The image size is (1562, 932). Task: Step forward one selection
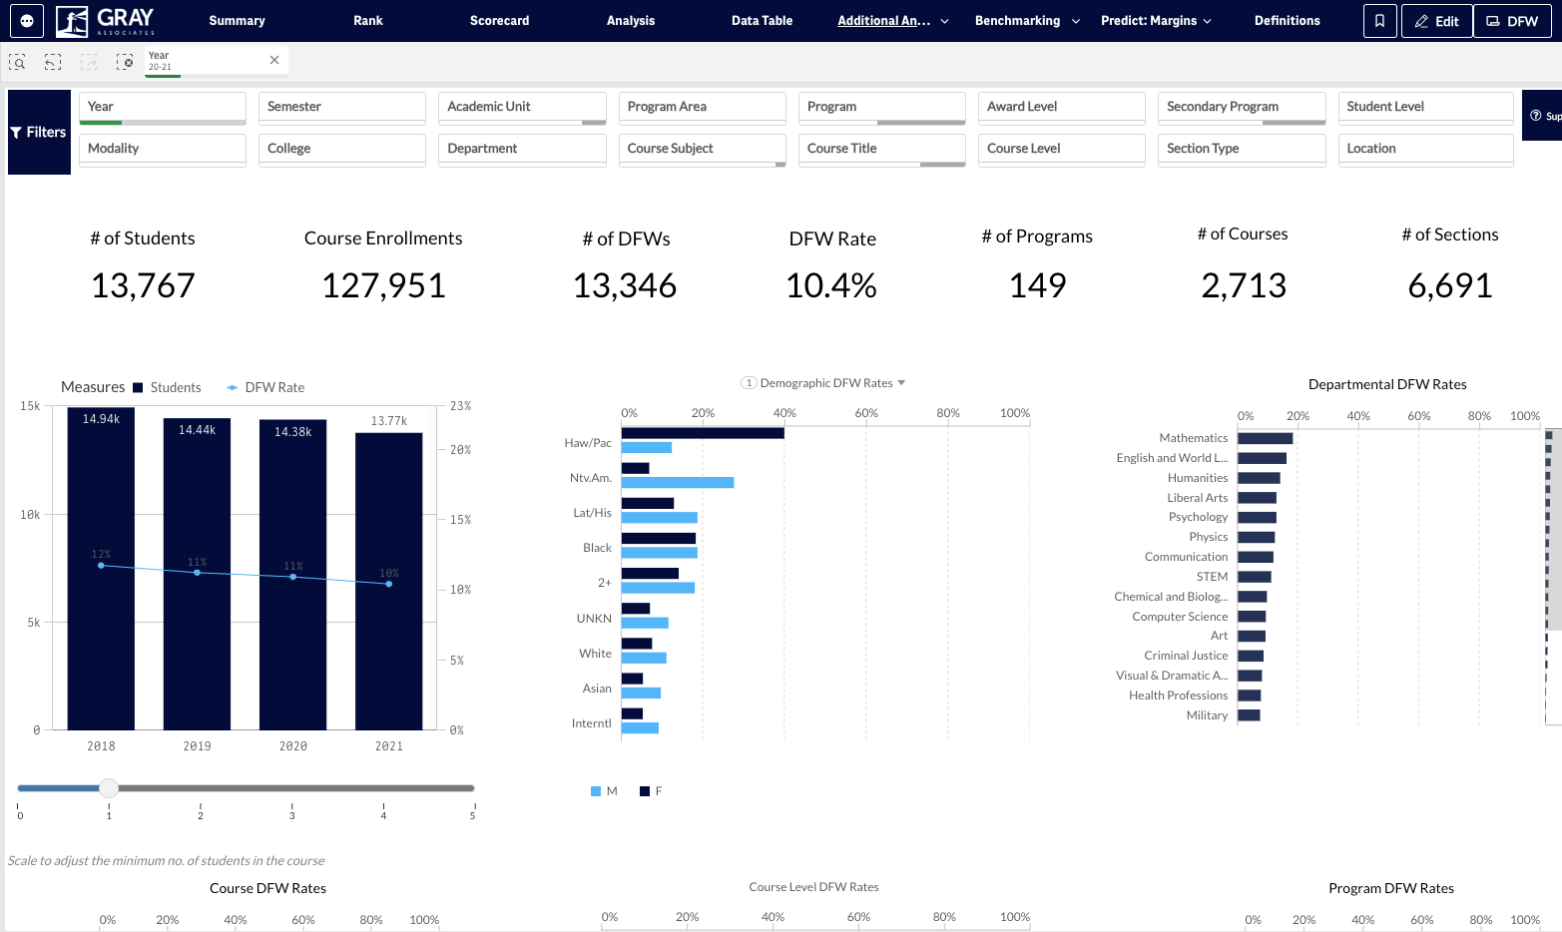click(89, 62)
